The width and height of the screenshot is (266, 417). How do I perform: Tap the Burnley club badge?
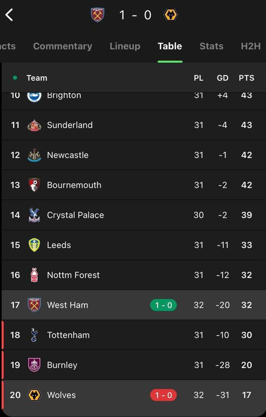point(34,365)
